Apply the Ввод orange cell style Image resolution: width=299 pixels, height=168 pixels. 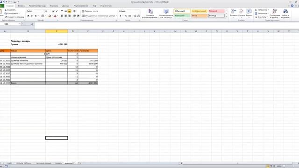click(199, 15)
